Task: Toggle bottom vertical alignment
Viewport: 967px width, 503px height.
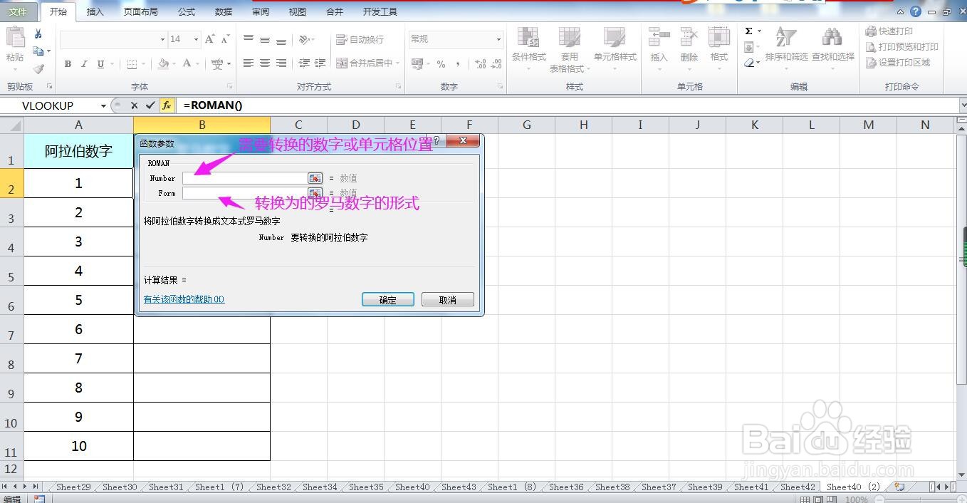Action: 281,39
